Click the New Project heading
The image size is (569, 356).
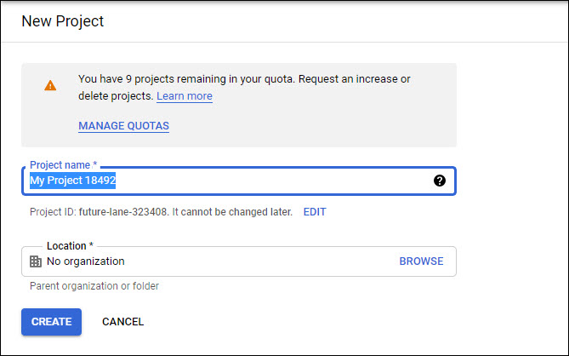point(63,21)
